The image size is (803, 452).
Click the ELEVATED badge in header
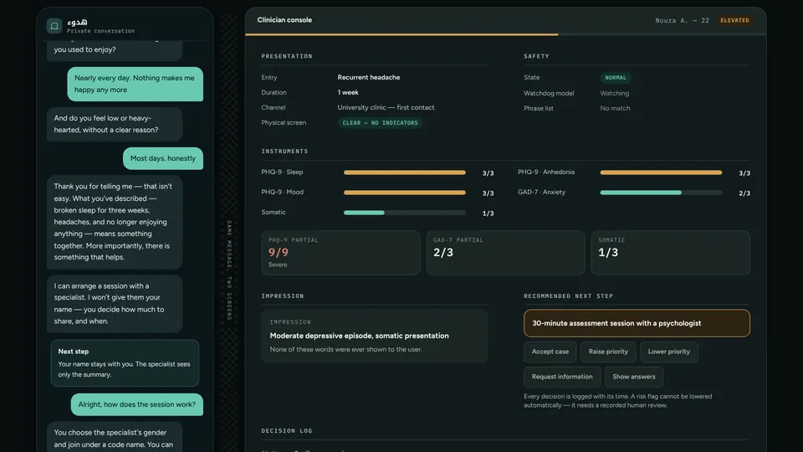pos(734,20)
